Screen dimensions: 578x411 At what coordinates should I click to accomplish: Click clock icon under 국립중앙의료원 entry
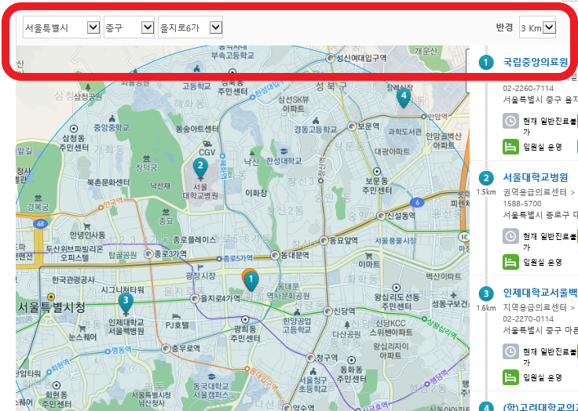[x=510, y=121]
